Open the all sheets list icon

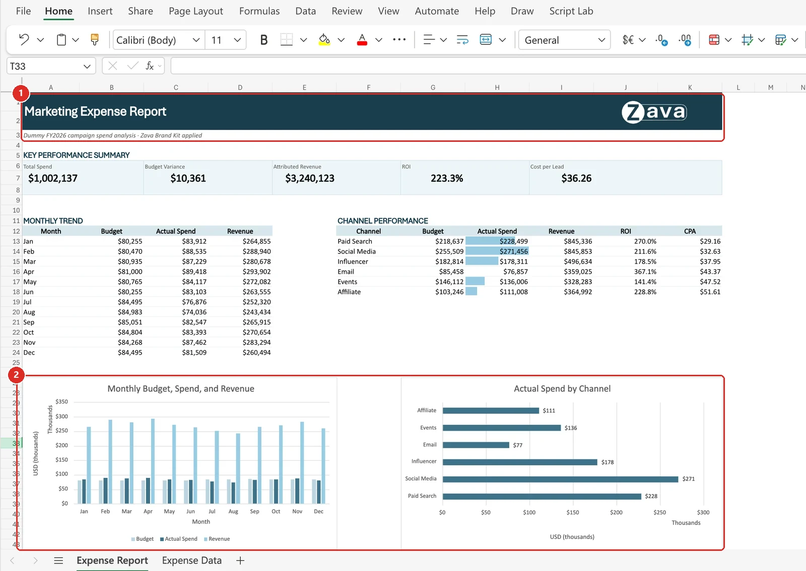point(58,560)
